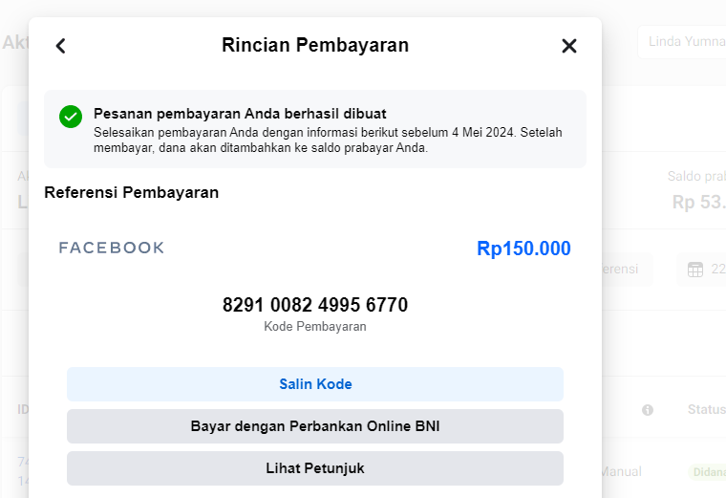The height and width of the screenshot is (498, 726).
Task: Click the Rp150.000 amount
Action: click(x=523, y=249)
